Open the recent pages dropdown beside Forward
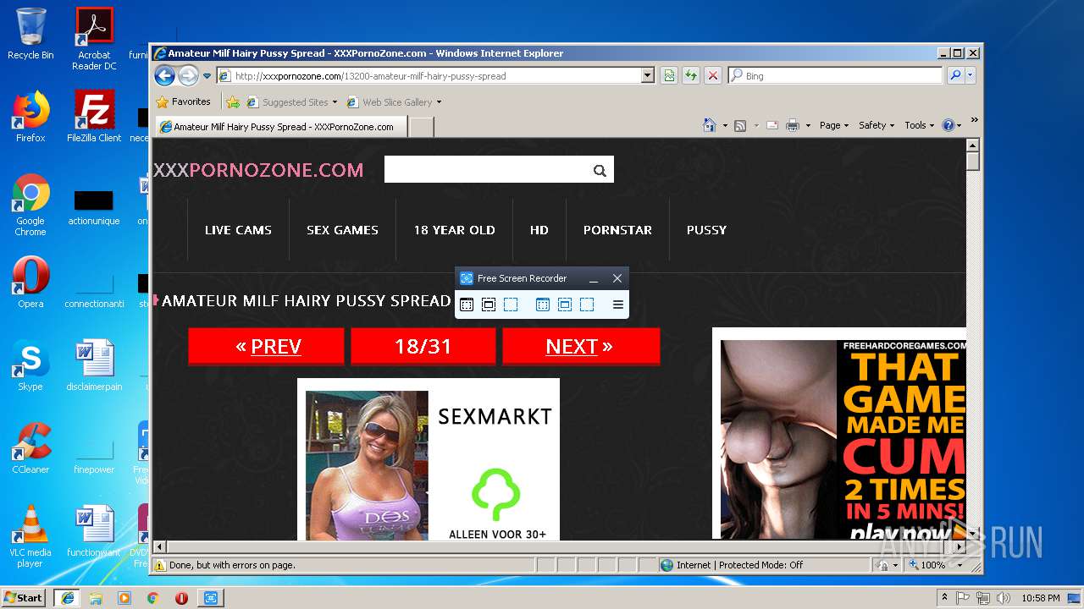This screenshot has width=1084, height=609. [207, 76]
